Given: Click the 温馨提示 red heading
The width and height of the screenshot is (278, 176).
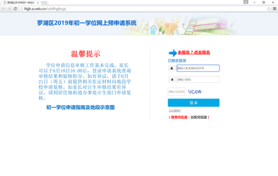Looking at the screenshot, I should (x=86, y=54).
